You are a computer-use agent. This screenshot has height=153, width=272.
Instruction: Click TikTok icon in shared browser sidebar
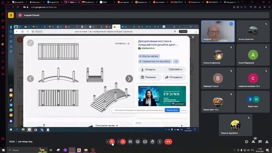pos(11,100)
